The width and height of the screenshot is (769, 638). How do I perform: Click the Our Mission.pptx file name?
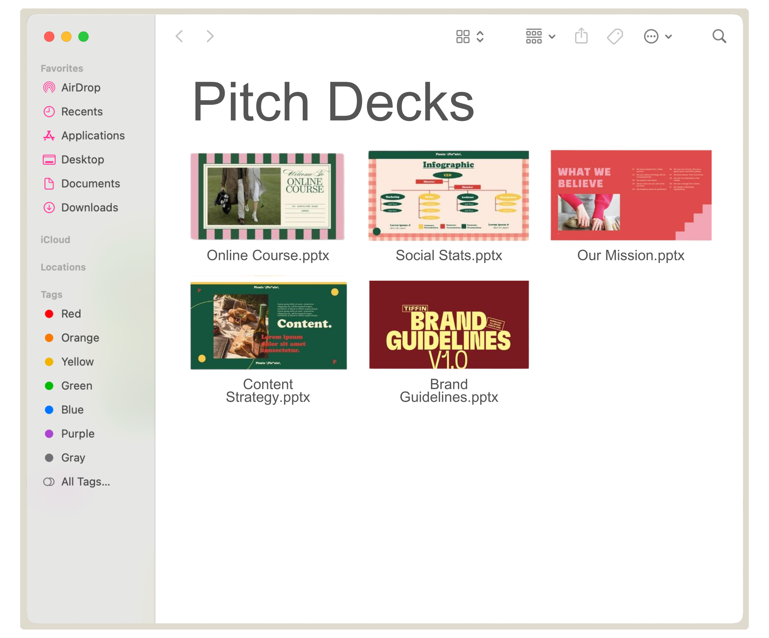(631, 255)
